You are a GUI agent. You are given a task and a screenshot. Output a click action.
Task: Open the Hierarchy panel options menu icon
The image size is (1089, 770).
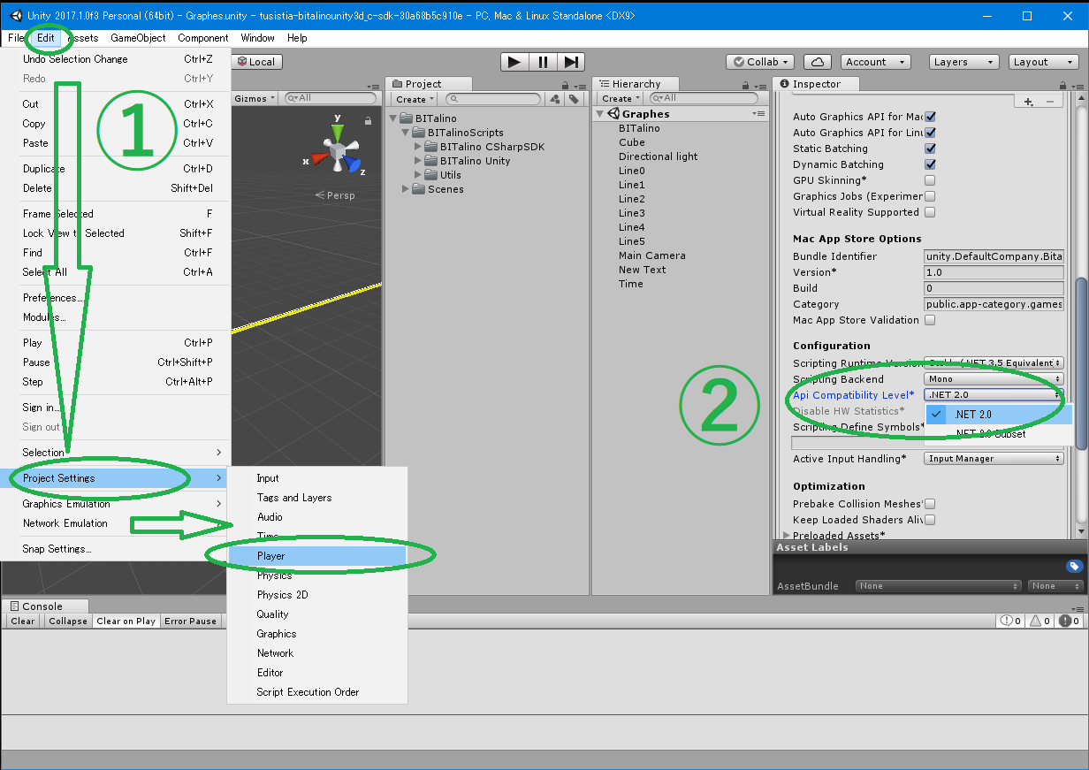[x=762, y=85]
